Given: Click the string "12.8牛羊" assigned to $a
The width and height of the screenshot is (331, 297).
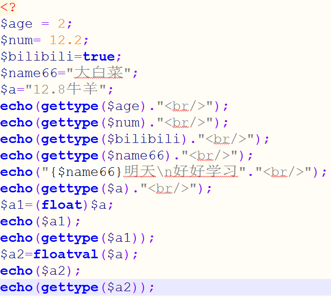Looking at the screenshot, I should [66, 89].
